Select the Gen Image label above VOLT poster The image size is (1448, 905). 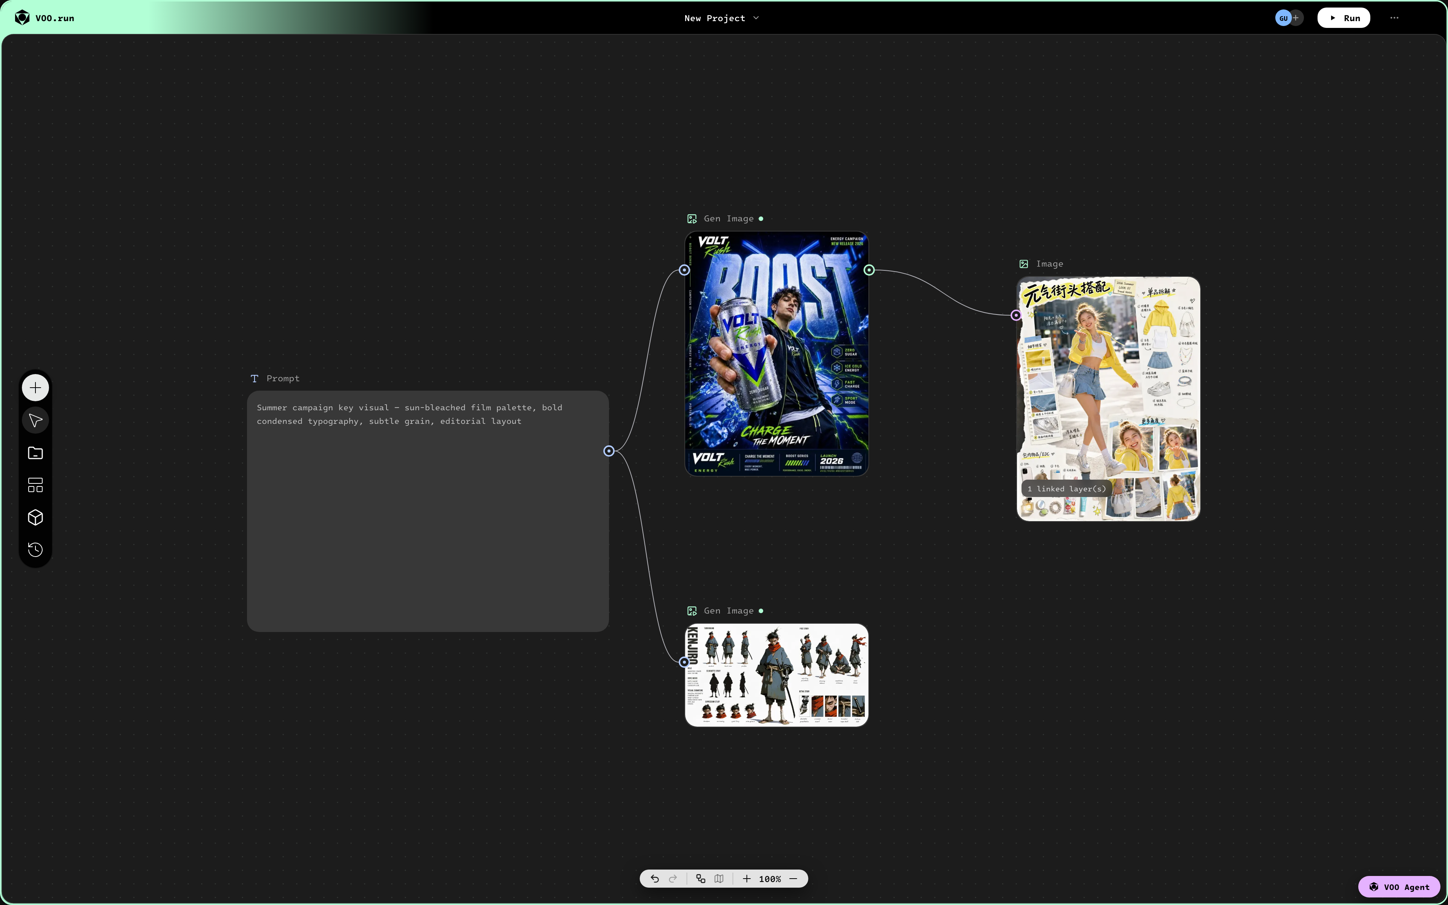coord(729,218)
